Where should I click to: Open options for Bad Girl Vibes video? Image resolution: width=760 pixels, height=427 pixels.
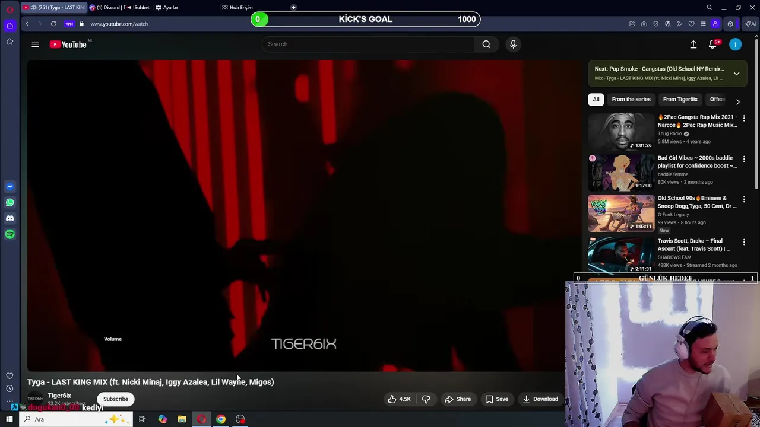coord(744,160)
